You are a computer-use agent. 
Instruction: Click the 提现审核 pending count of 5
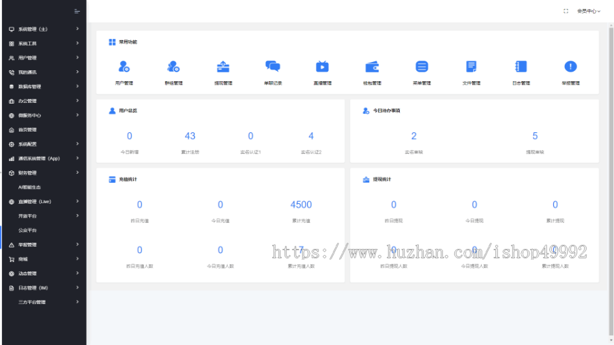535,136
